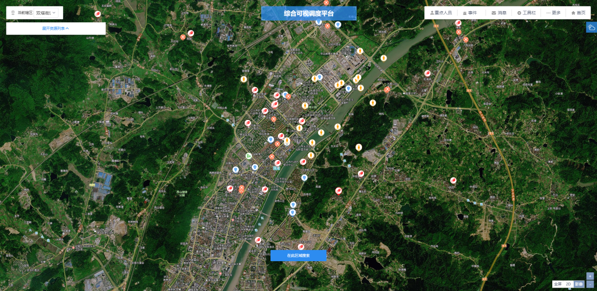Zoom out with the - button

point(590,284)
